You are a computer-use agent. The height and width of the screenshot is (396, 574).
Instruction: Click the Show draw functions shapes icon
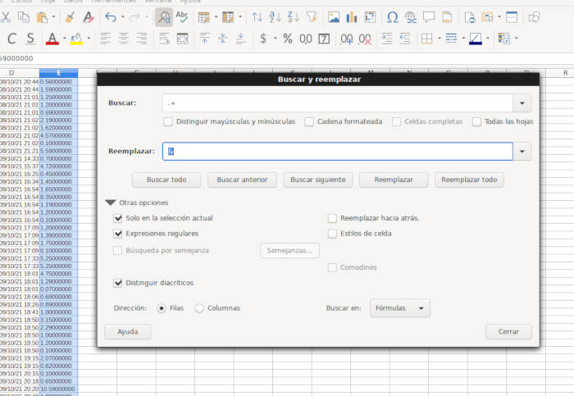[x=534, y=17]
